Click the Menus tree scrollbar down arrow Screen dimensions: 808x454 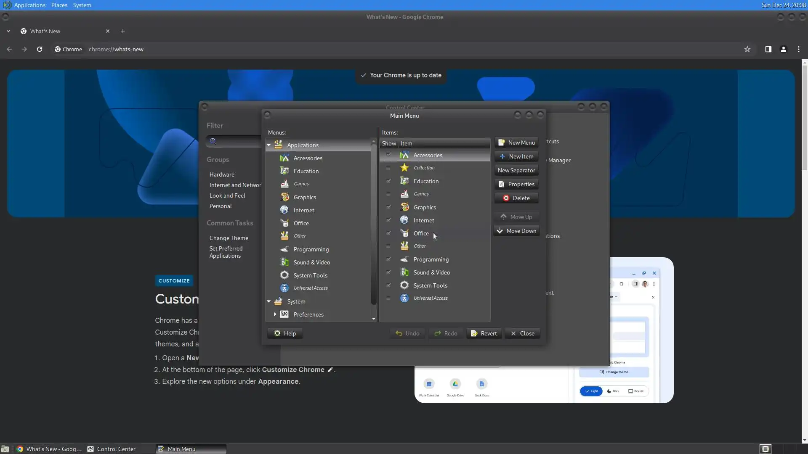pos(374,319)
